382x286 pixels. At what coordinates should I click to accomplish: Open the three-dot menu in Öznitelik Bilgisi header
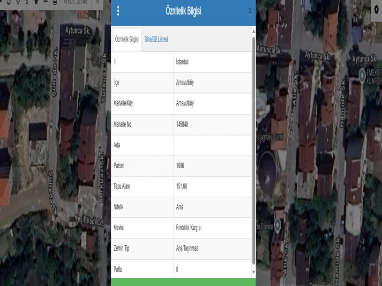pos(118,11)
